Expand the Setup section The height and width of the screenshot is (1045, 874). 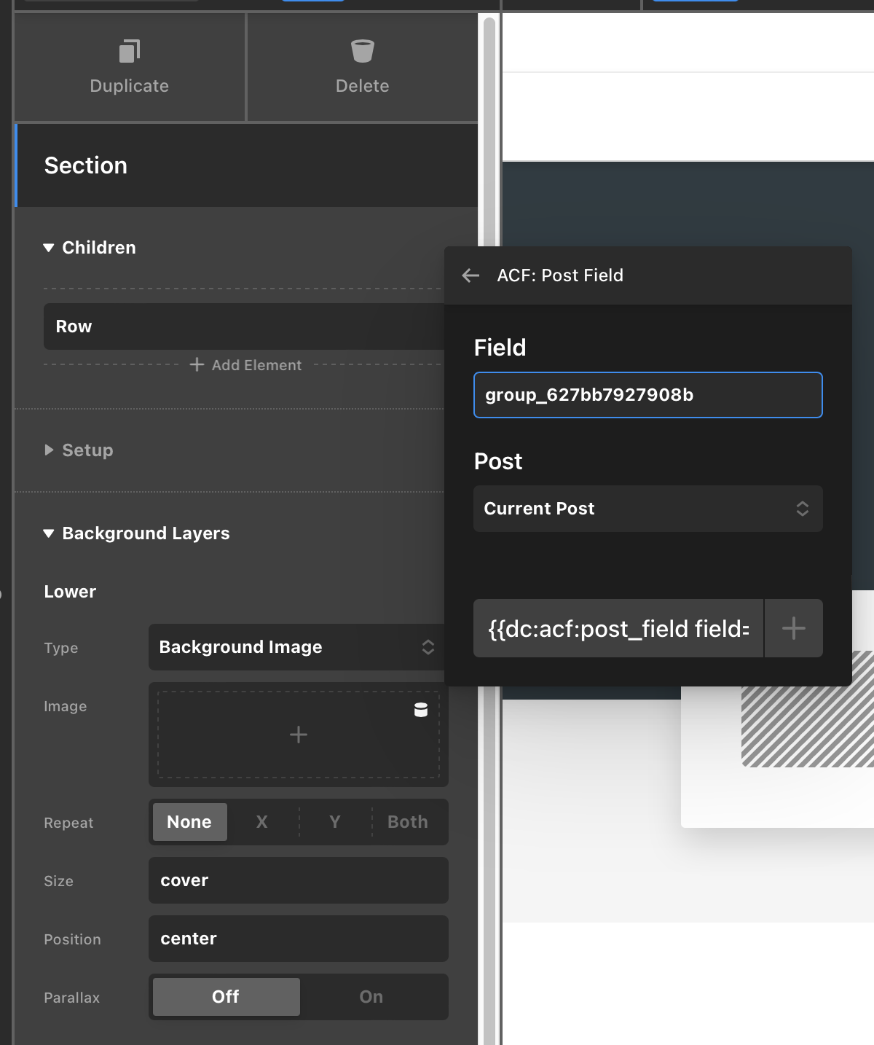(x=49, y=450)
